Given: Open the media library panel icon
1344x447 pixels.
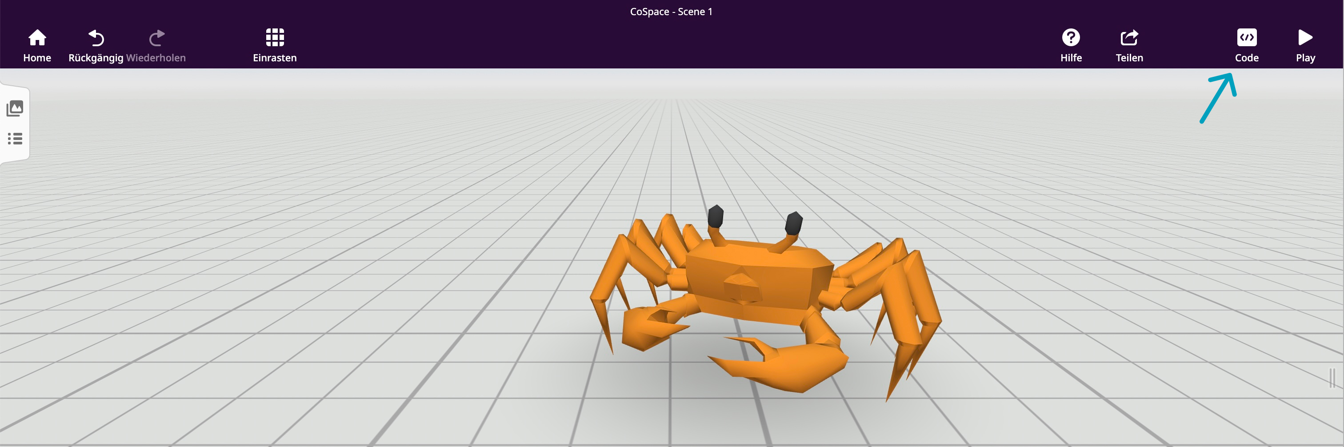Looking at the screenshot, I should [x=15, y=108].
